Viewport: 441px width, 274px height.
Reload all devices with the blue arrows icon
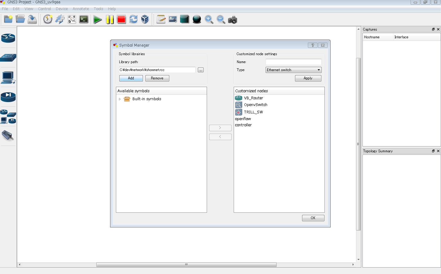[x=133, y=19]
